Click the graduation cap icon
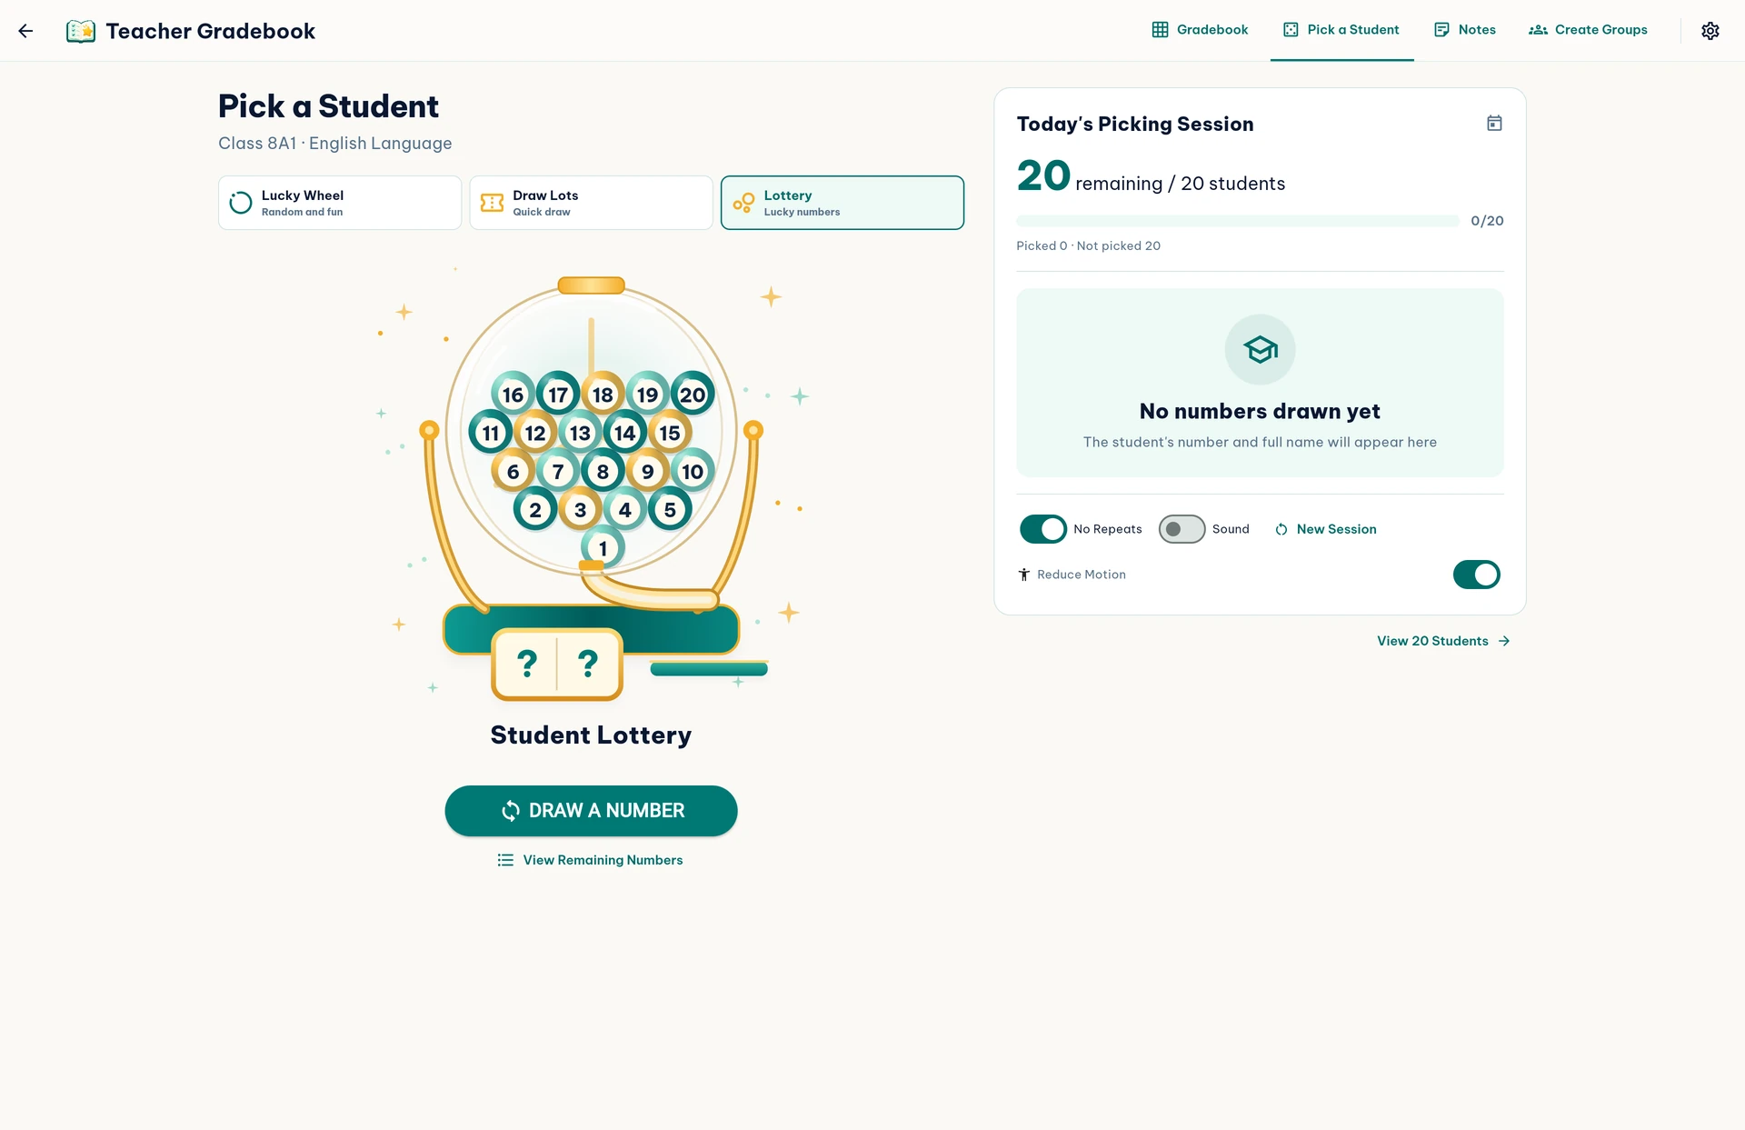Screen dimensions: 1745x1130 tap(1260, 350)
